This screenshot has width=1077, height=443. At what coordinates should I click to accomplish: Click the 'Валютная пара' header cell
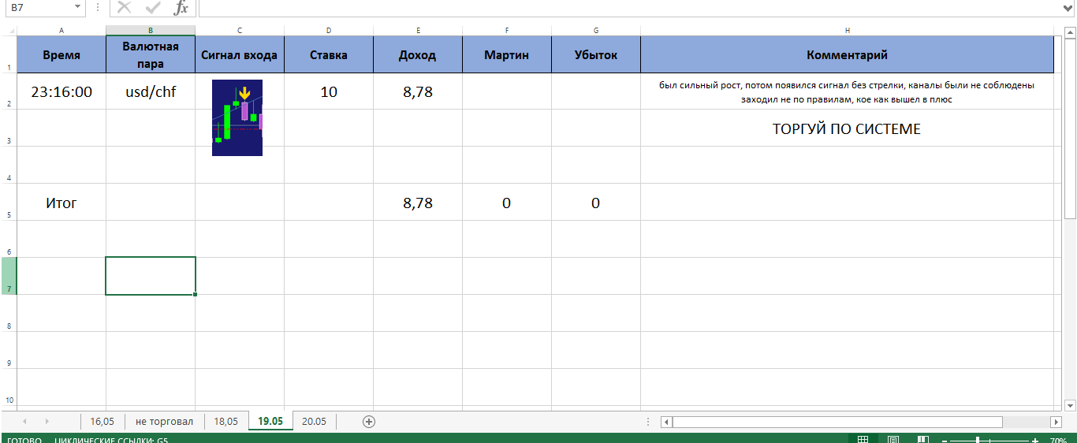coord(151,55)
